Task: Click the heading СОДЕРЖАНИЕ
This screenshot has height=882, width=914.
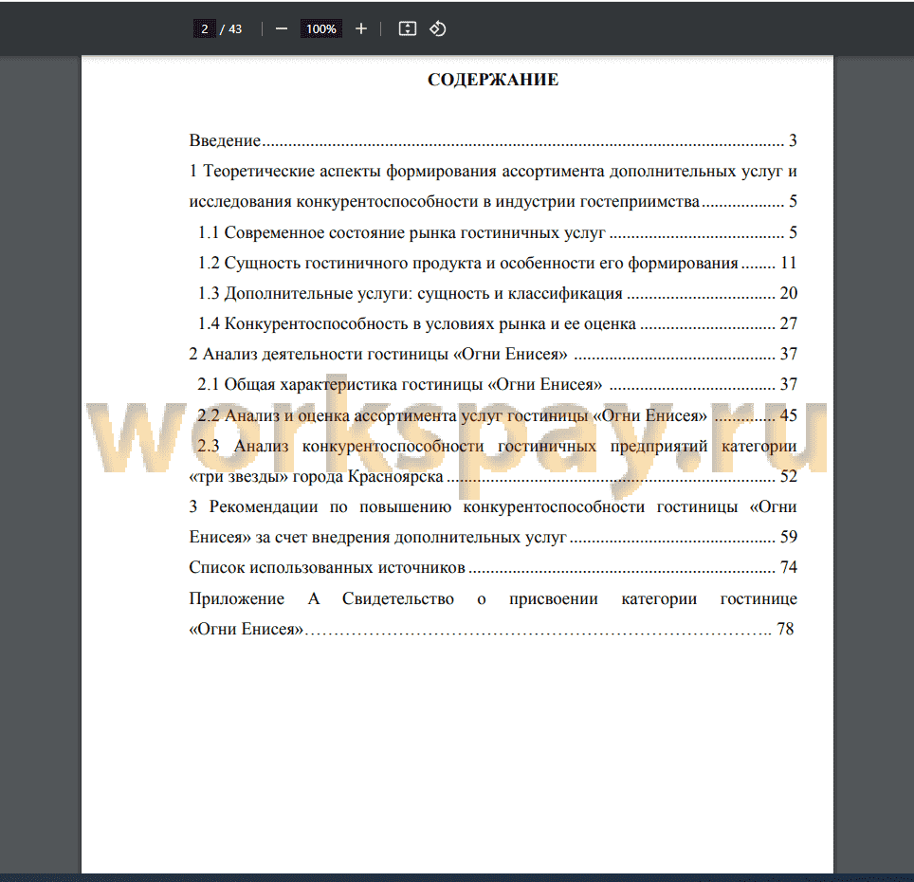Action: (x=493, y=80)
